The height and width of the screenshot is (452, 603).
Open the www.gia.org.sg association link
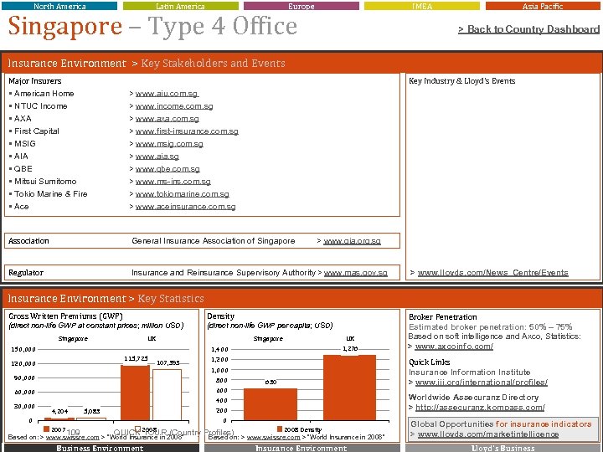(352, 241)
